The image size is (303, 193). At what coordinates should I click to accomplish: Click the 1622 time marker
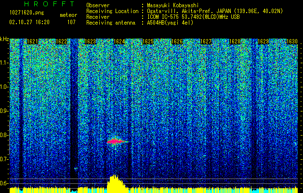(61, 41)
